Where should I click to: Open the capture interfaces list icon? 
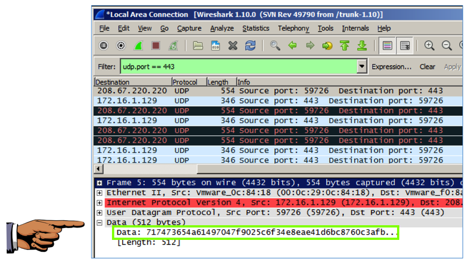(104, 46)
